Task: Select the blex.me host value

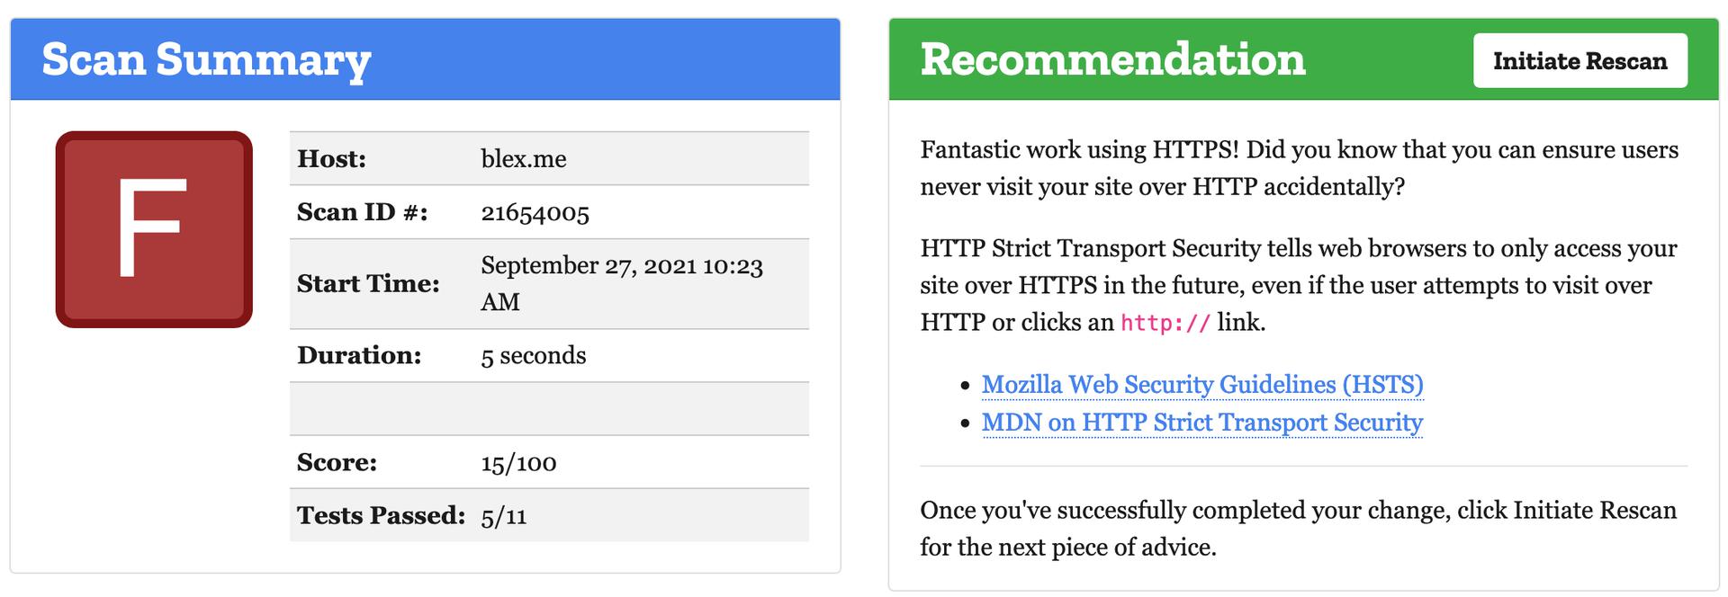Action: [x=524, y=159]
